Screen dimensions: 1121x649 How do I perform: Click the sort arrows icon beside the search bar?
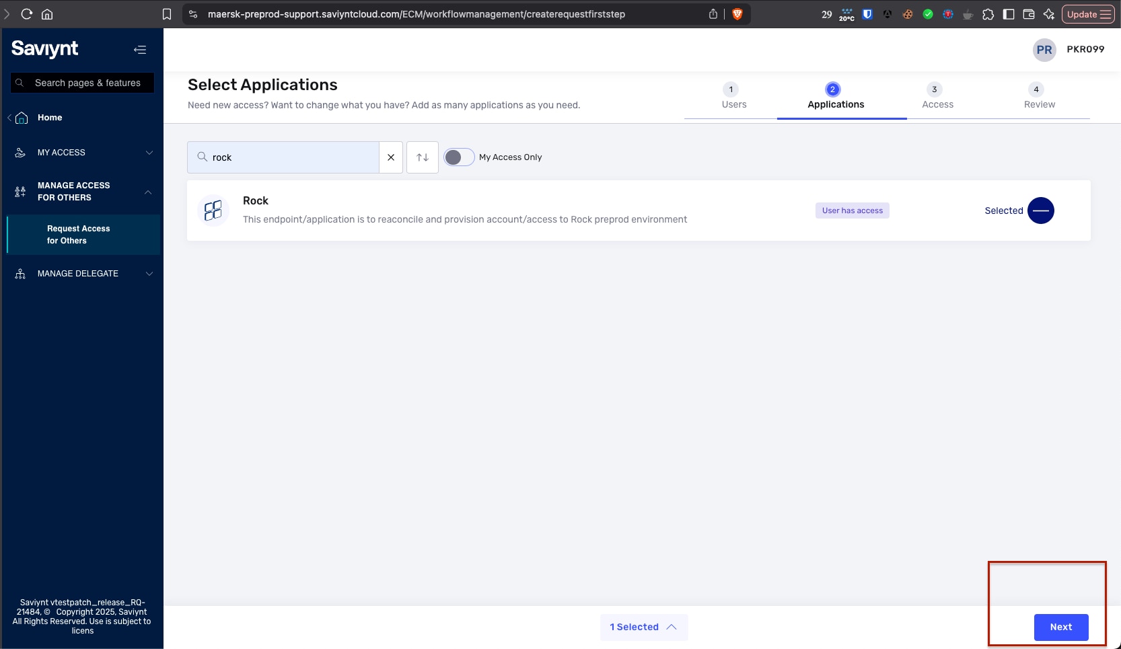[422, 157]
